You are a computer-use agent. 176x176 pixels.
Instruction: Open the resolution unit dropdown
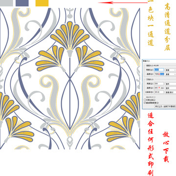pyautogui.click(x=171, y=92)
